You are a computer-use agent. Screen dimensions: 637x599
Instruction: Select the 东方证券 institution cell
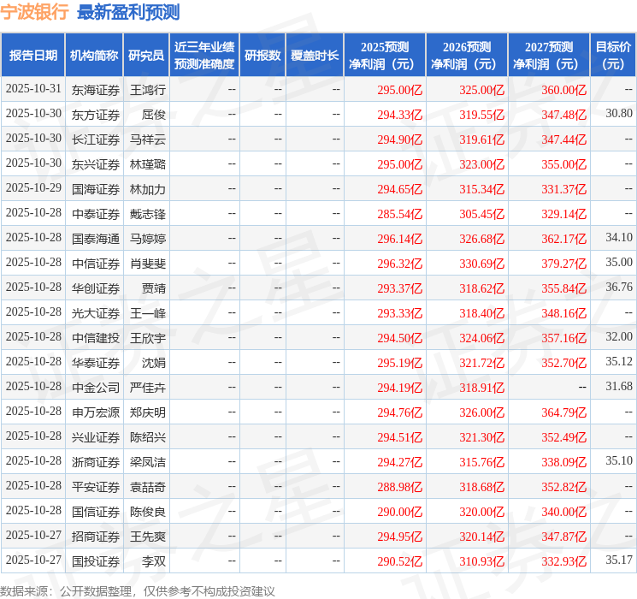click(96, 115)
